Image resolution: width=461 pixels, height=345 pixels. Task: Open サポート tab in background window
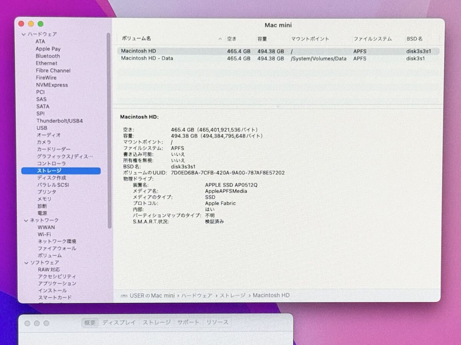pos(188,323)
